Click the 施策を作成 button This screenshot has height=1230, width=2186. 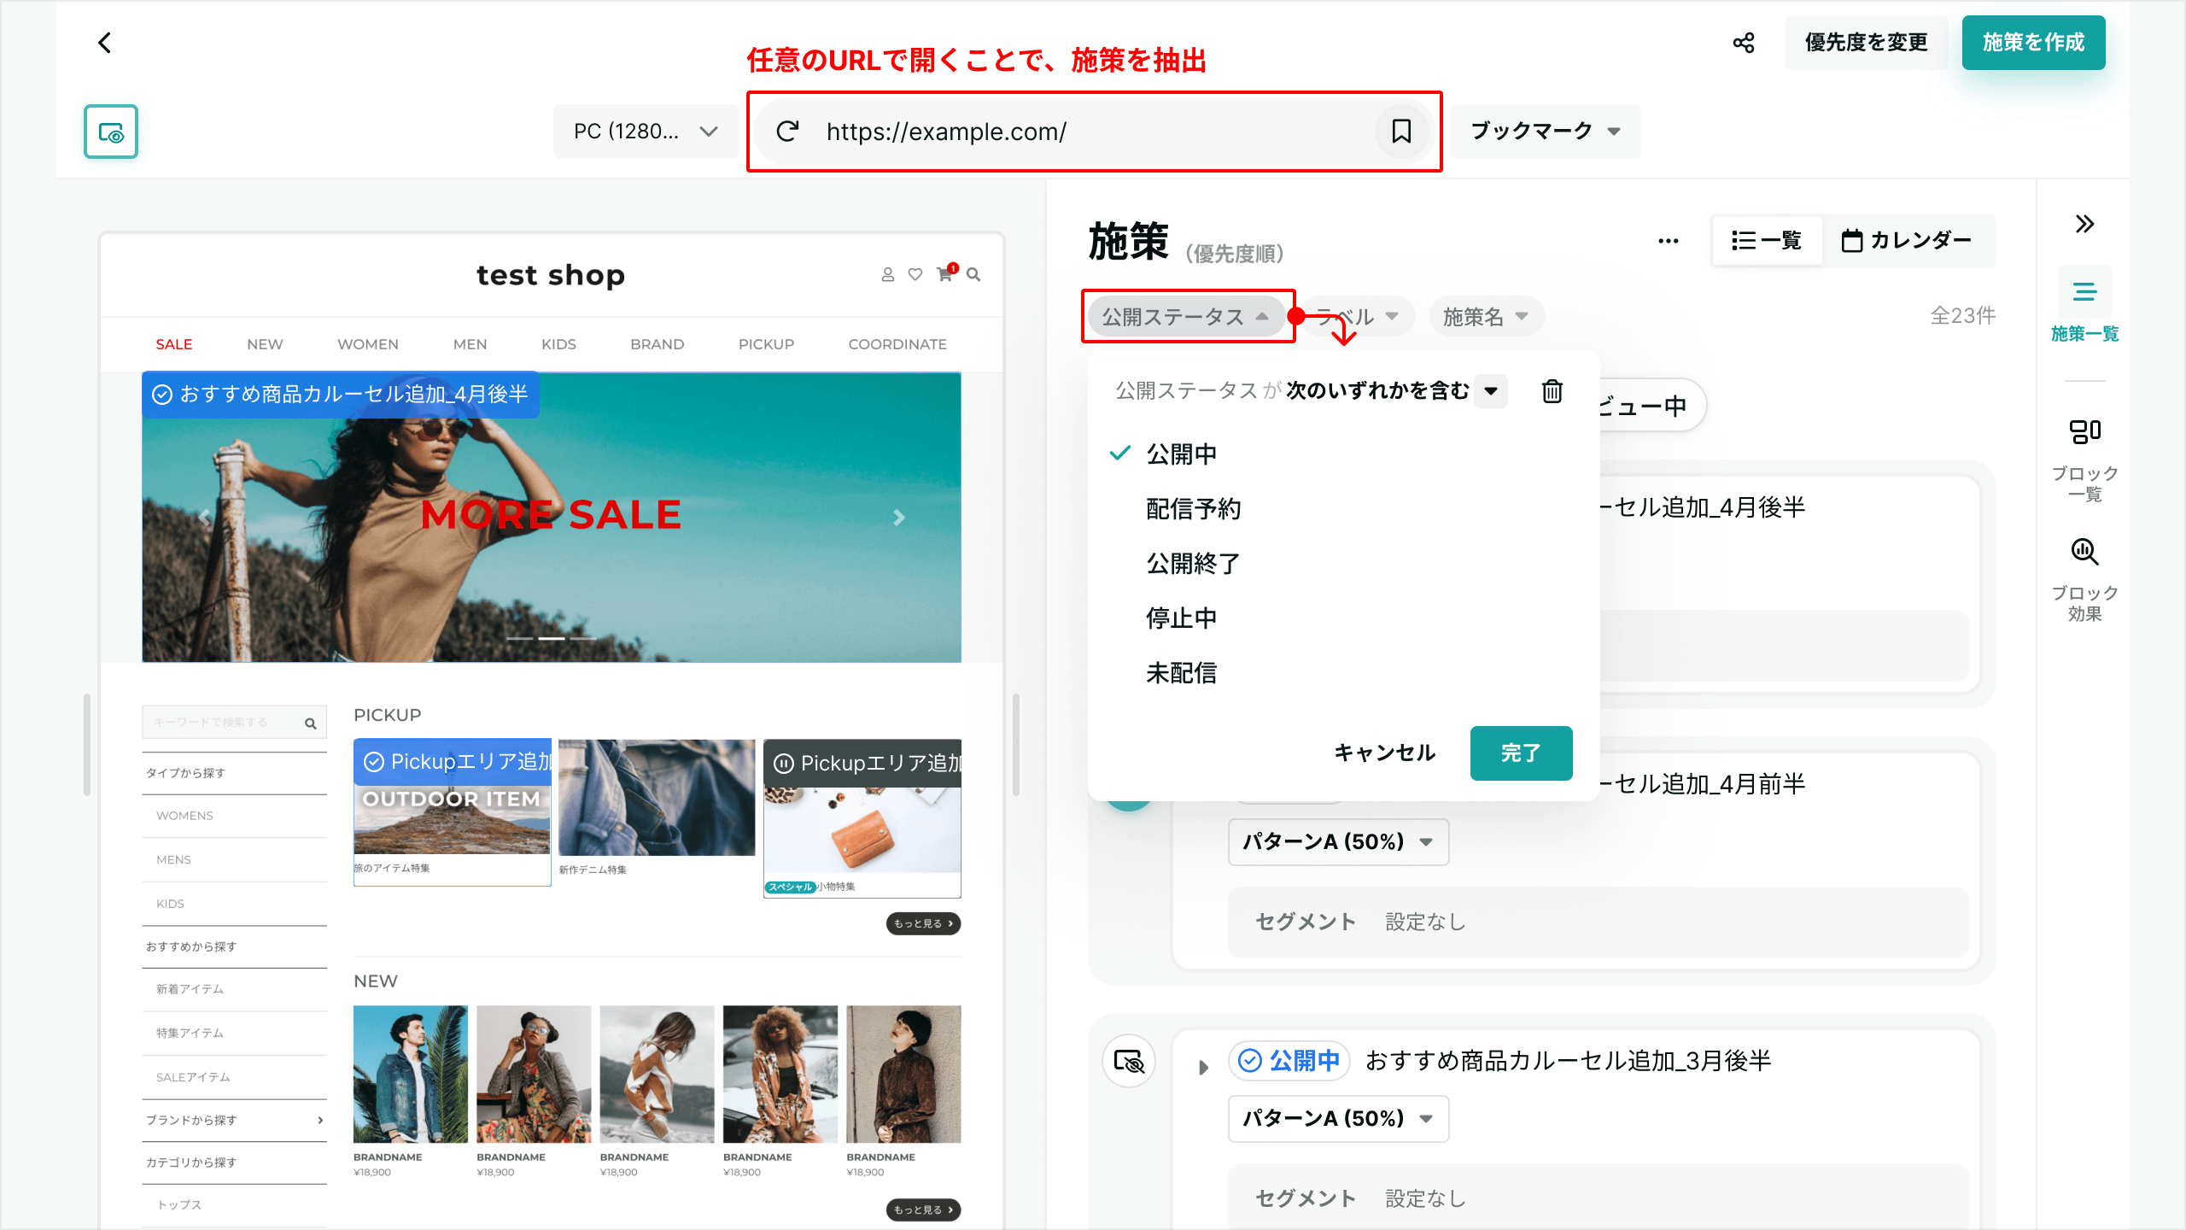tap(2032, 43)
